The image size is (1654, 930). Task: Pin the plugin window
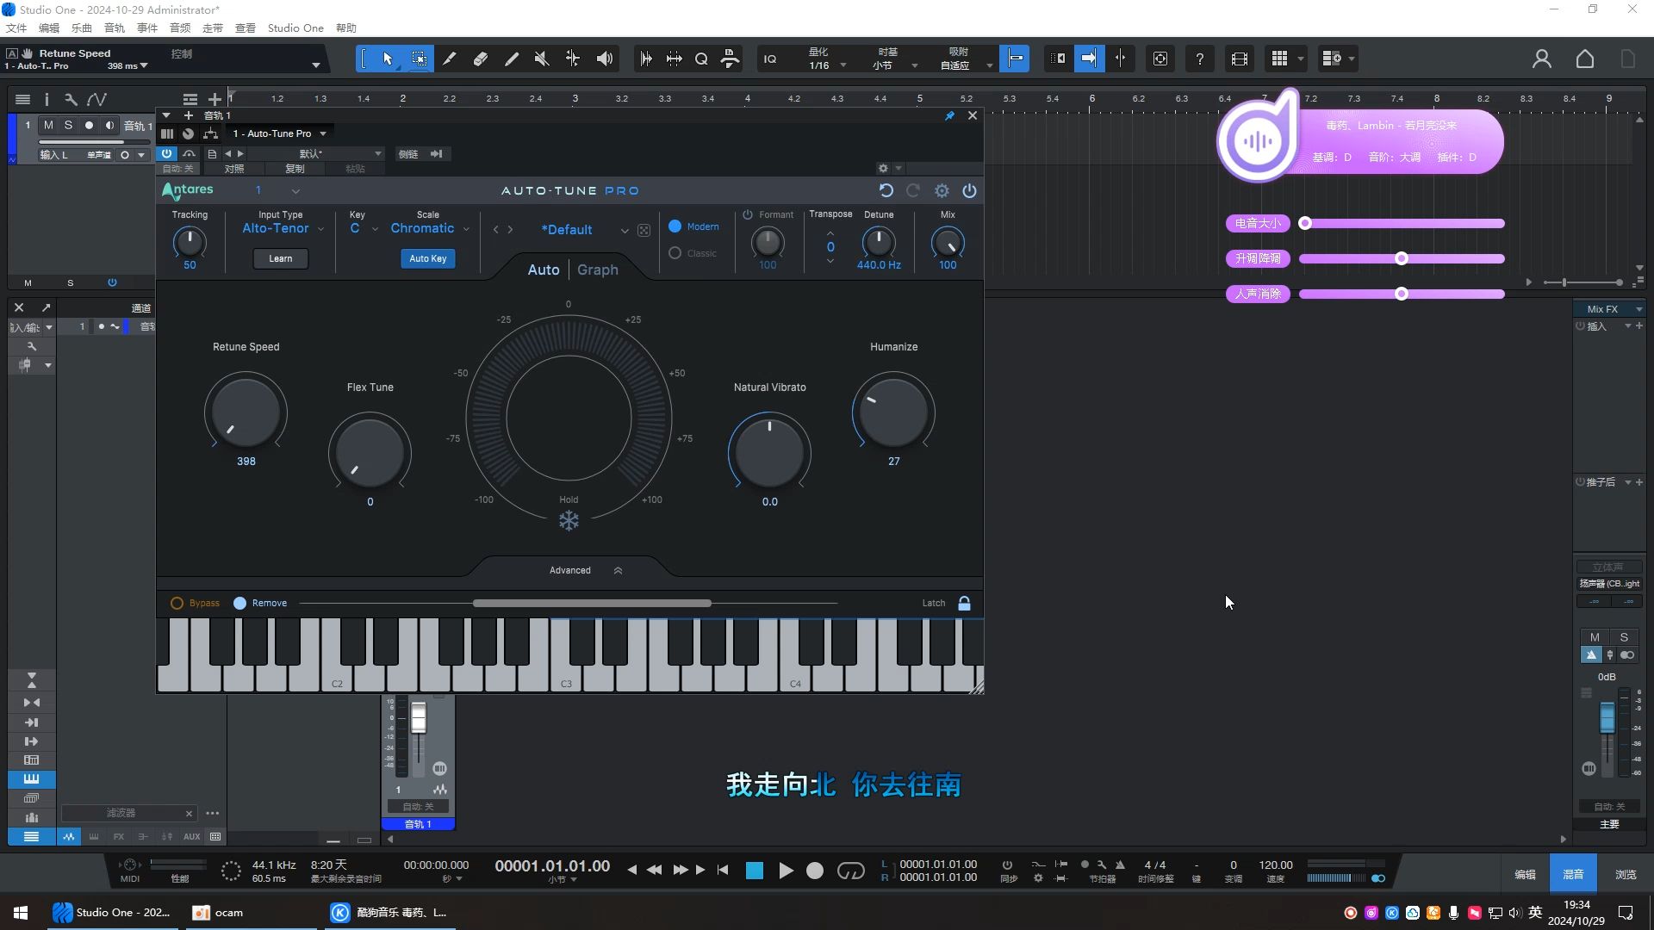(x=949, y=115)
